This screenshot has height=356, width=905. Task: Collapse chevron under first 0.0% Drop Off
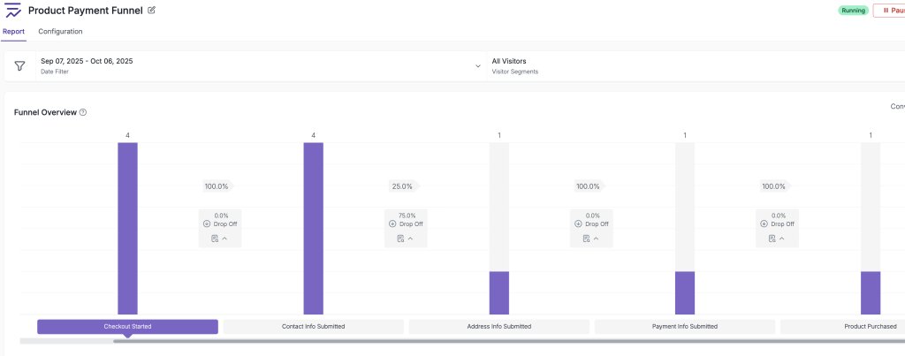[224, 239]
